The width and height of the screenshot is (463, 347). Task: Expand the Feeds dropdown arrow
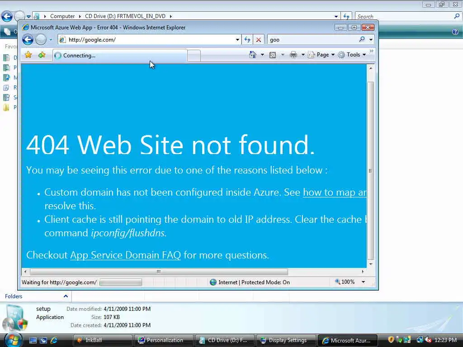(x=283, y=55)
